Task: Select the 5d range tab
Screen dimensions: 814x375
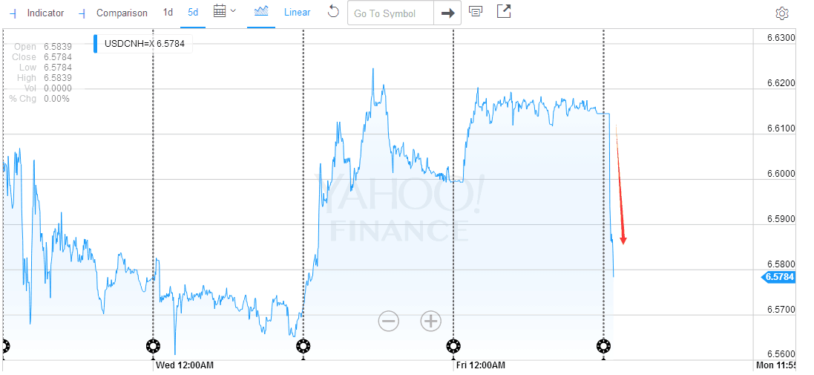Action: tap(193, 13)
